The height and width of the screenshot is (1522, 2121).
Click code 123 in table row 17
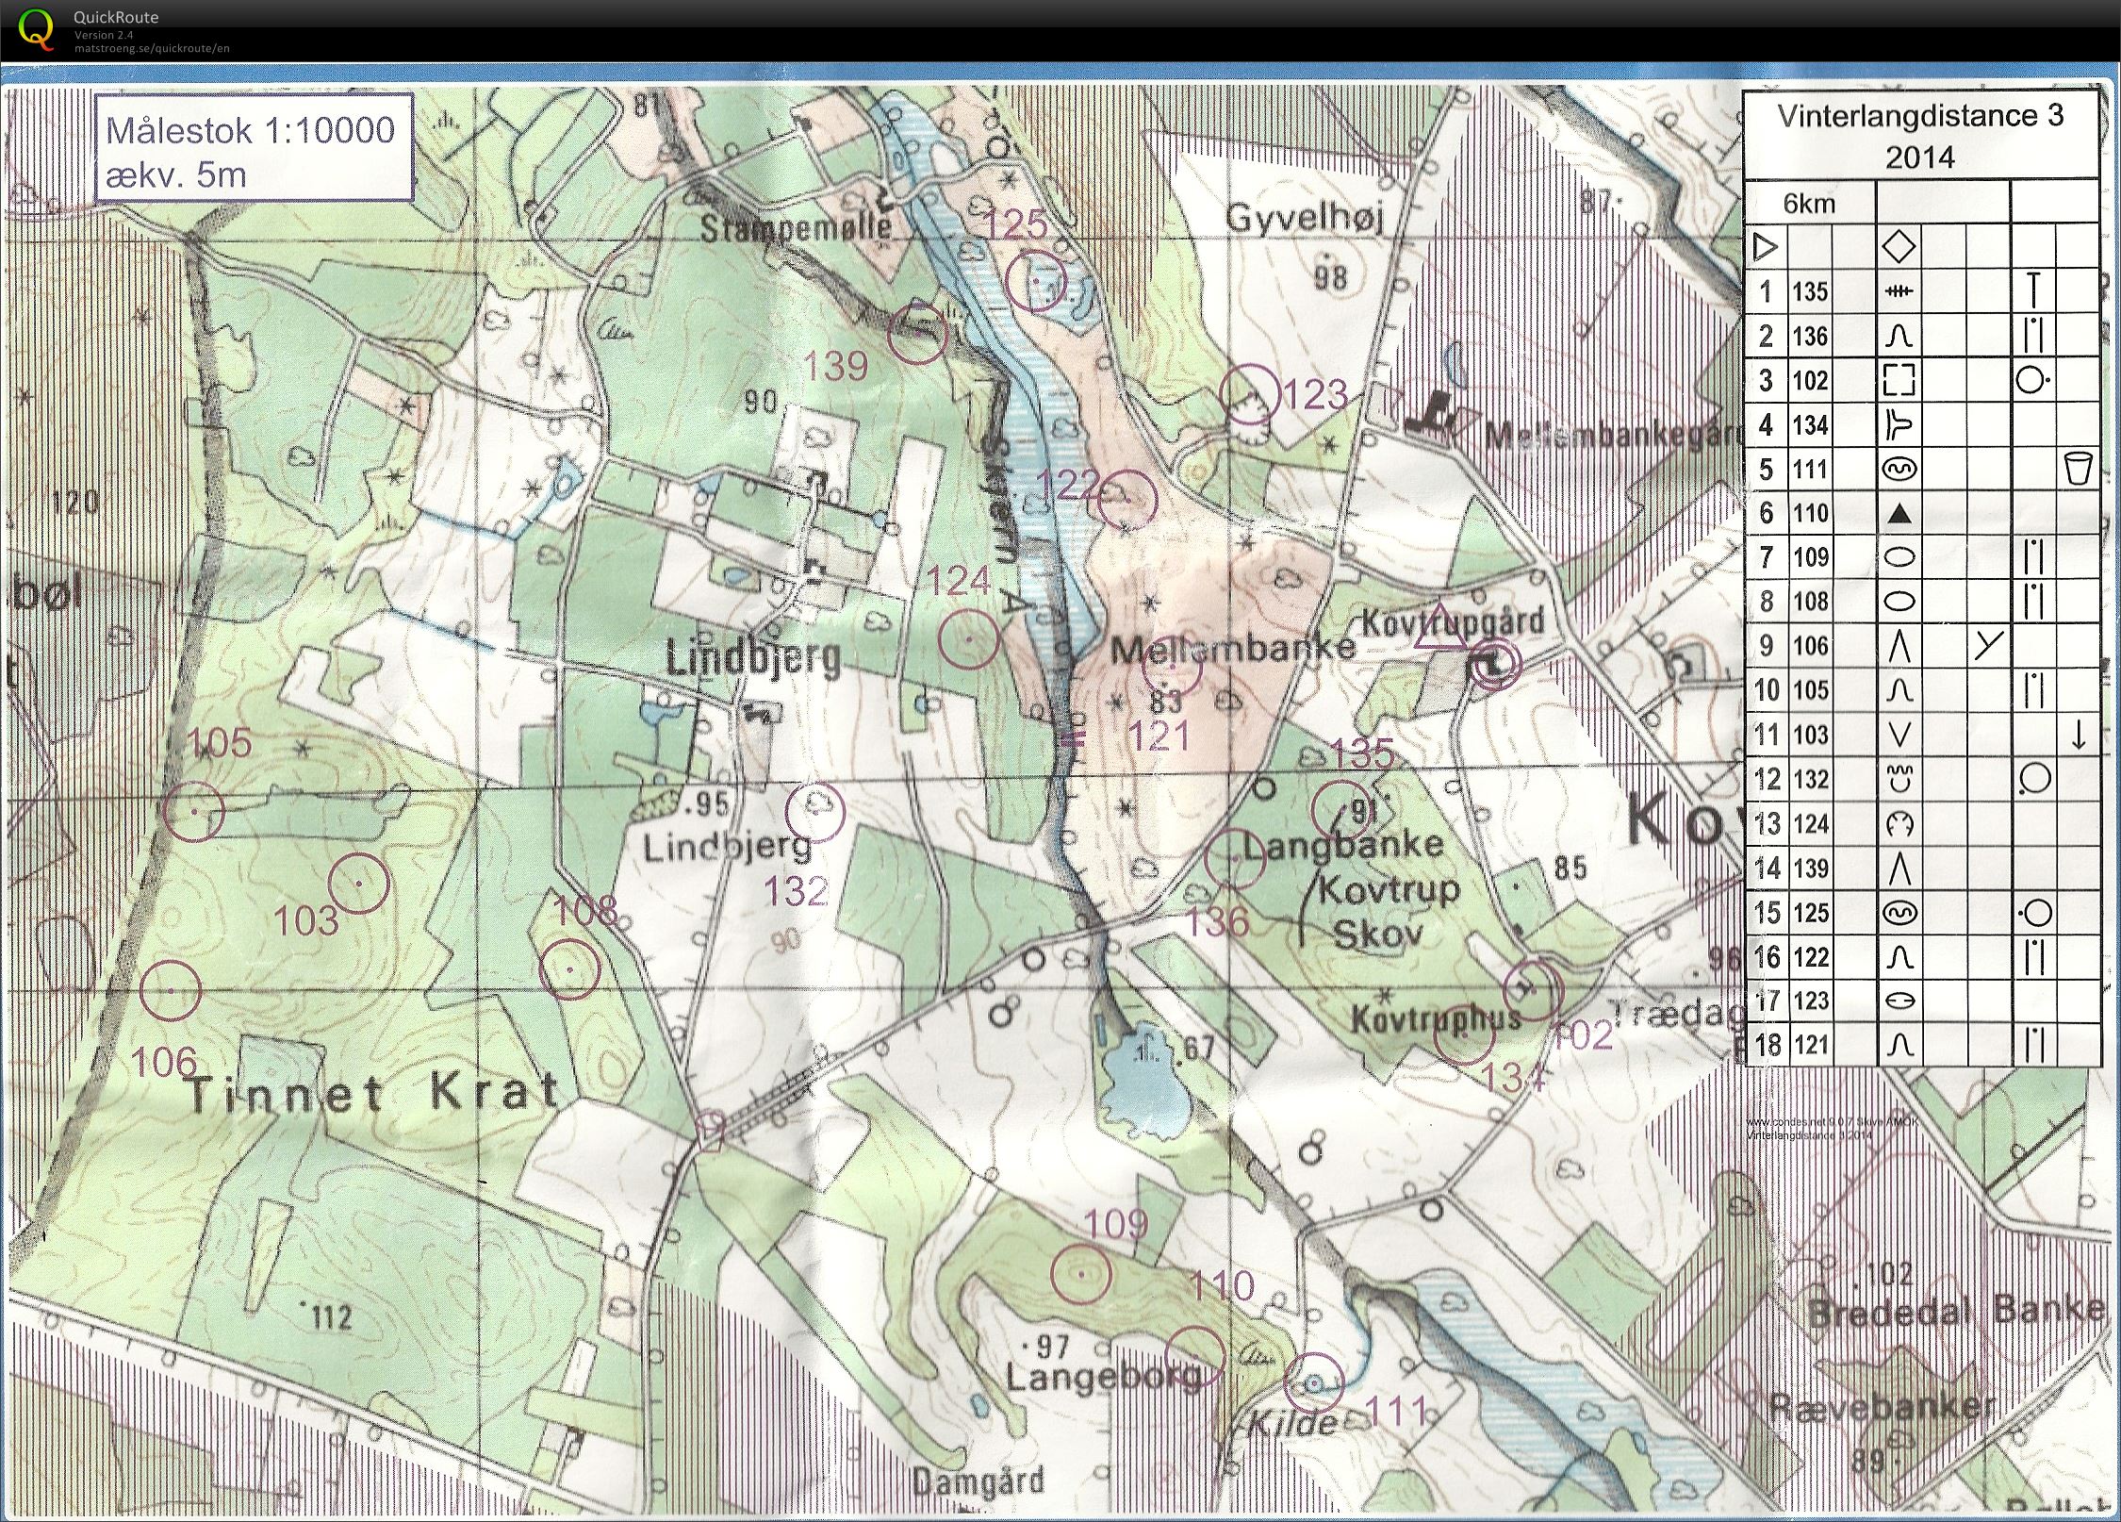coord(1810,1001)
